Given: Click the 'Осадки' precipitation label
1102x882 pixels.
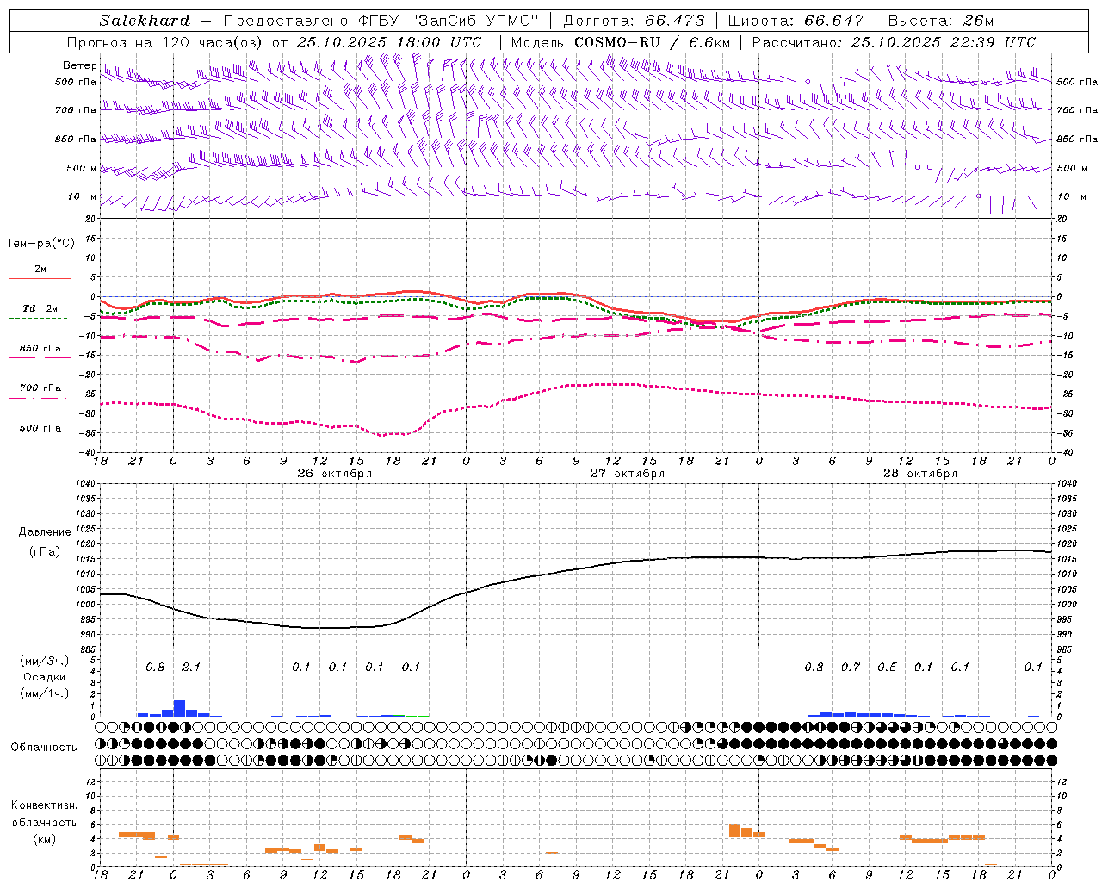Looking at the screenshot, I should click(x=45, y=677).
